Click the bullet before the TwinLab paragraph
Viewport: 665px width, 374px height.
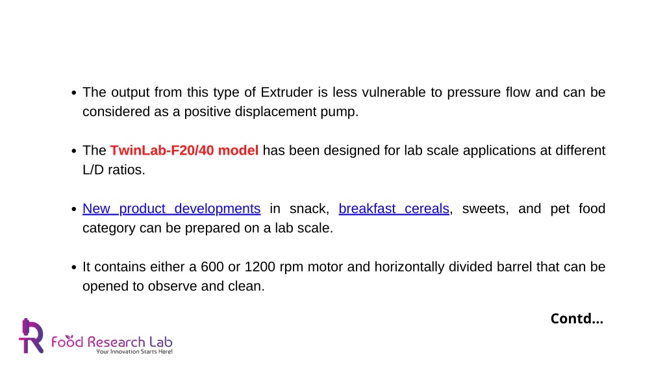(x=74, y=151)
